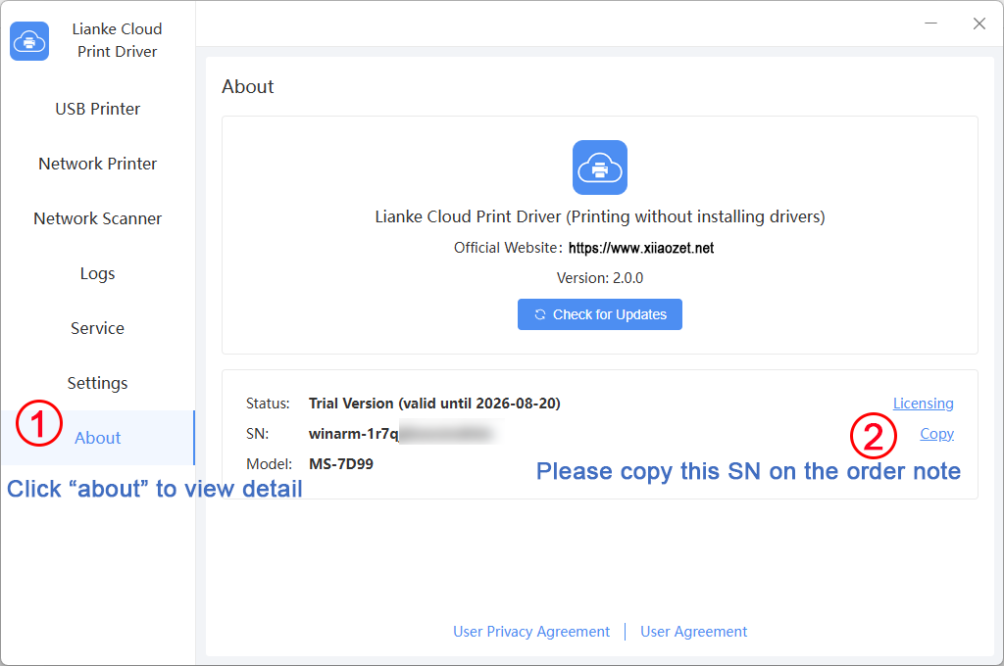1004x666 pixels.
Task: Go to Network Scanner page
Action: (x=97, y=218)
